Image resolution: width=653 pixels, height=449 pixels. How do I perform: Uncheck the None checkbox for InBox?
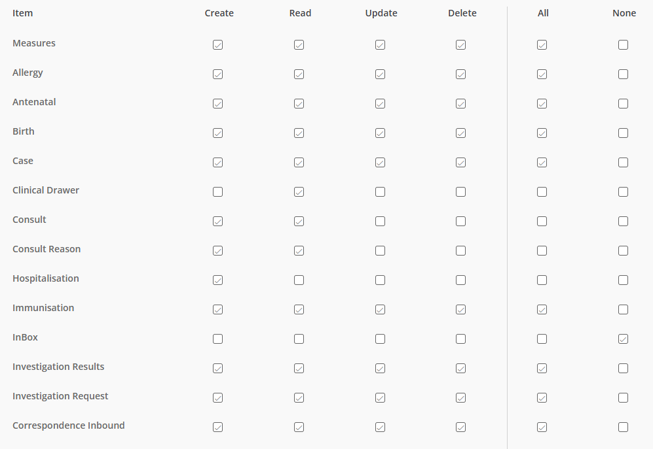tap(623, 339)
